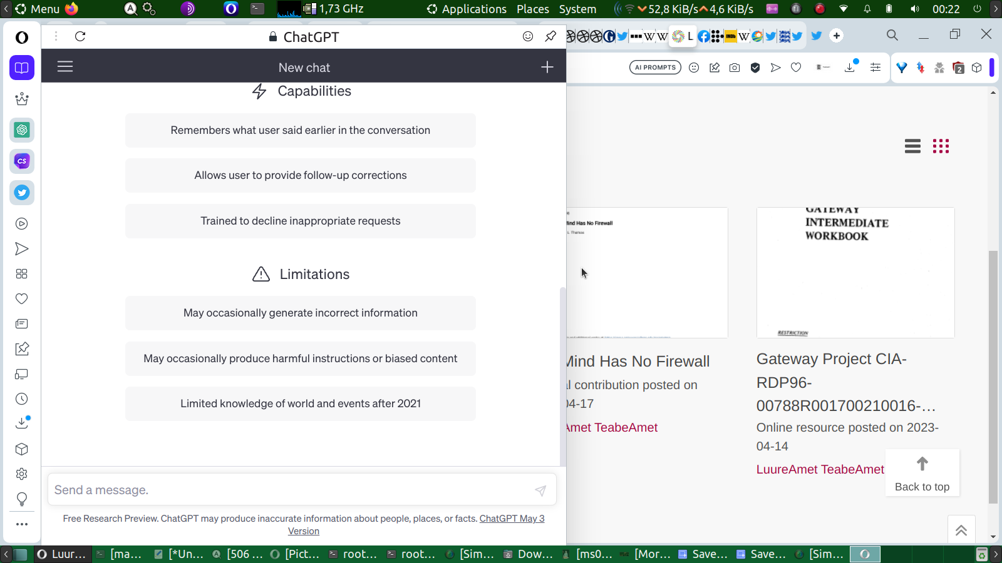This screenshot has height=563, width=1002.
Task: Open Easy Setup sliders icon
Action: click(x=875, y=68)
